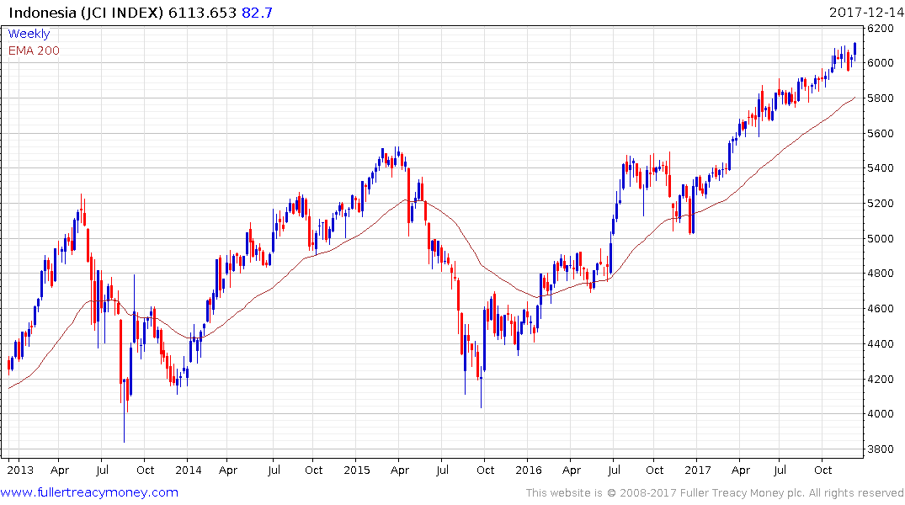Select the 4600 y-axis label
The height and width of the screenshot is (505, 905).
coord(881,309)
